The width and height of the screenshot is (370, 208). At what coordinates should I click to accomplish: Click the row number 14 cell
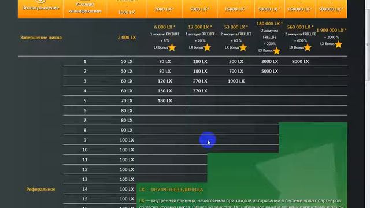tap(85, 189)
